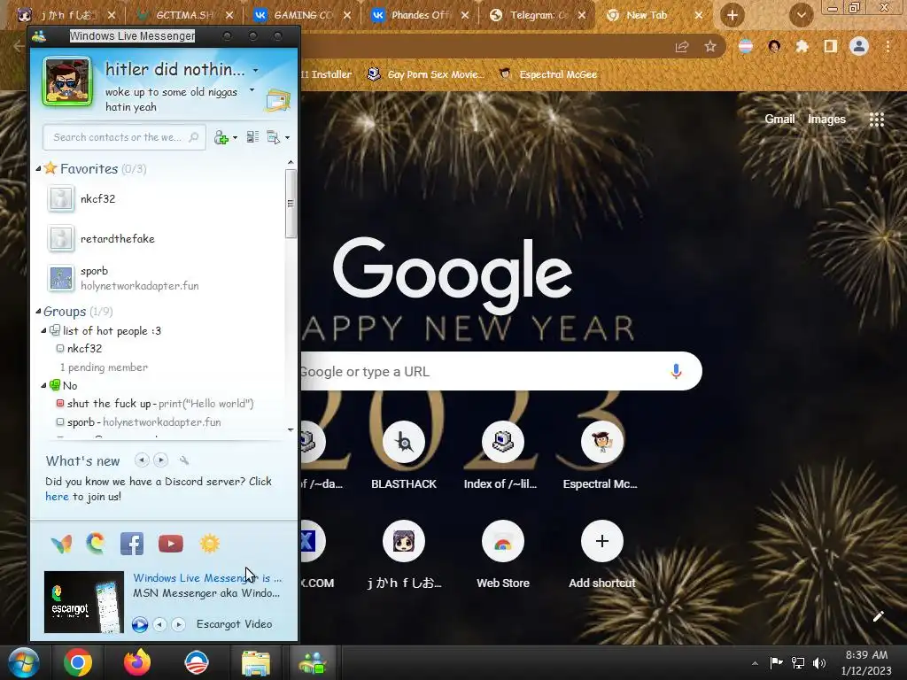This screenshot has width=907, height=680.
Task: Open the display name dropdown arrow
Action: [x=256, y=71]
